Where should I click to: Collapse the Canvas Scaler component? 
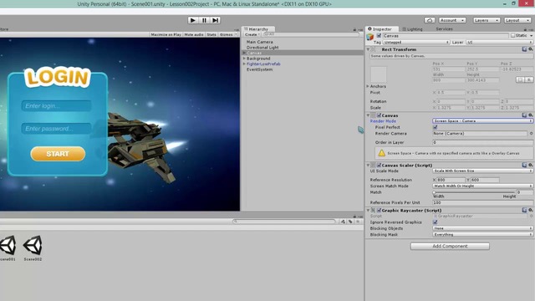368,166
